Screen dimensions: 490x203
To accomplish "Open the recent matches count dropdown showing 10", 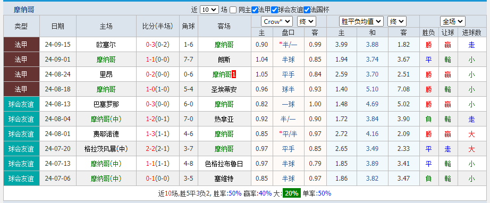I will click(x=209, y=10).
